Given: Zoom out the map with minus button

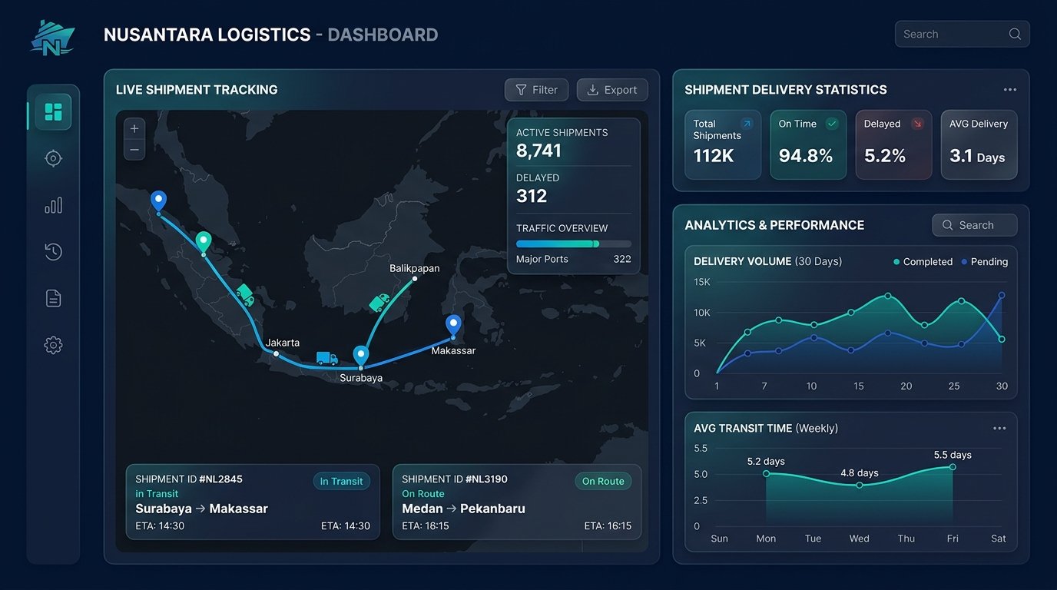Looking at the screenshot, I should tap(134, 149).
